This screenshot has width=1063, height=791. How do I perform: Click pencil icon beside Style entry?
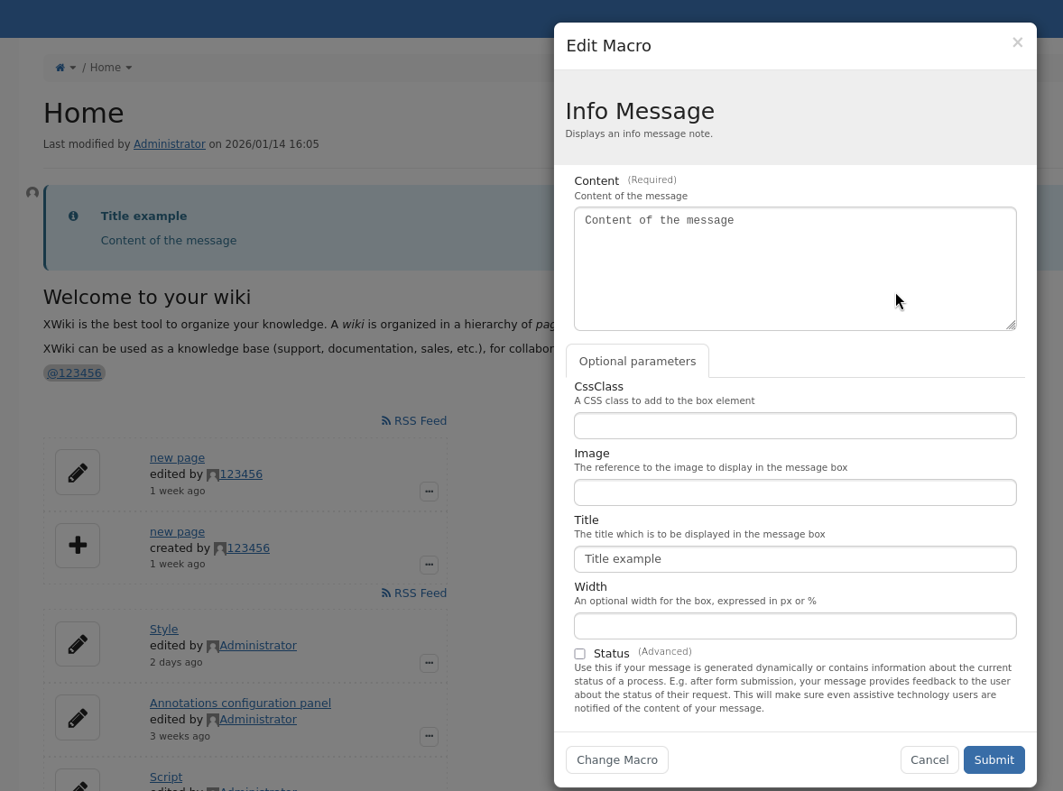coord(78,644)
